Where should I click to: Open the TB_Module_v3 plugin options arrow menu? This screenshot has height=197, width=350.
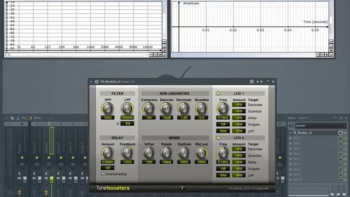tap(91, 82)
